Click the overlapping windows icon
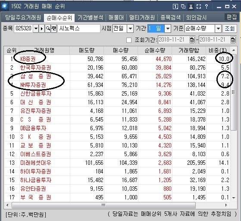This screenshot has width=241, height=221. point(183,6)
